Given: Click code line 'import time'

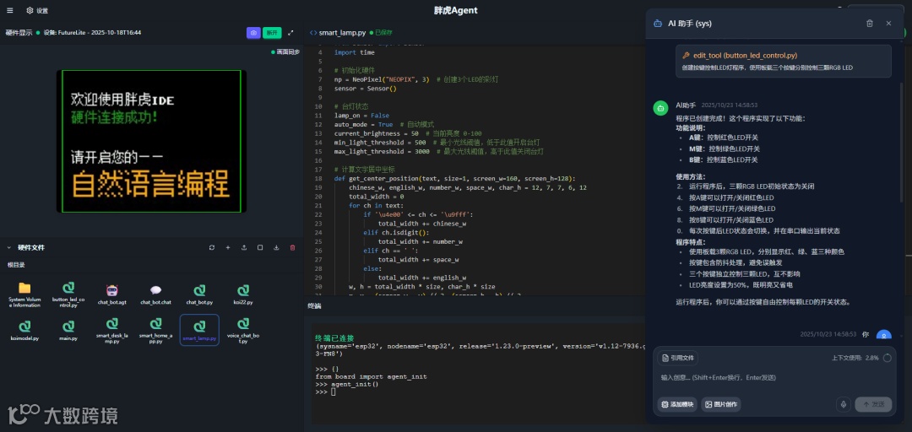Looking at the screenshot, I should tap(354, 52).
